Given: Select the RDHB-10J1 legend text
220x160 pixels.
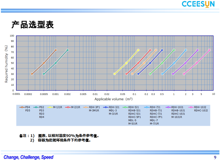Looking at the screenshot, I should coord(178,111).
